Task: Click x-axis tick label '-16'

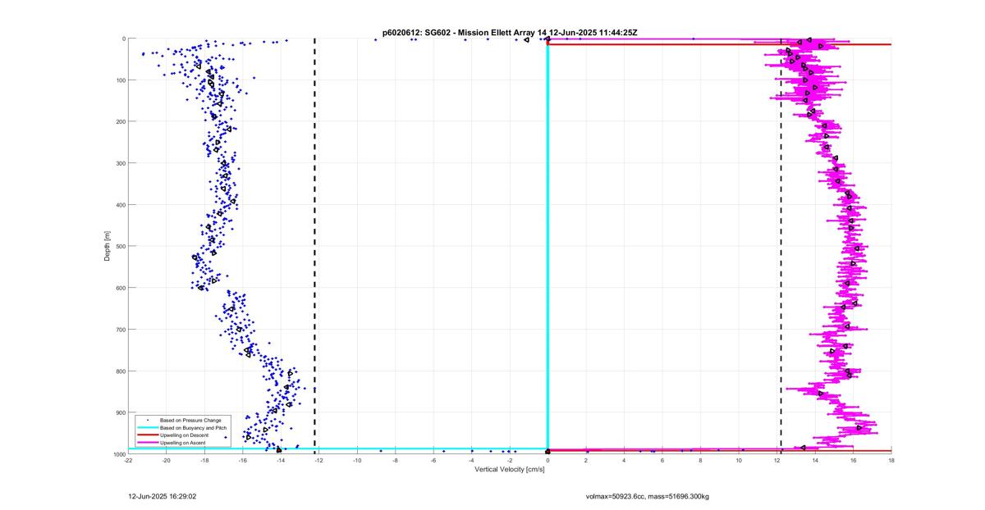Action: (243, 461)
